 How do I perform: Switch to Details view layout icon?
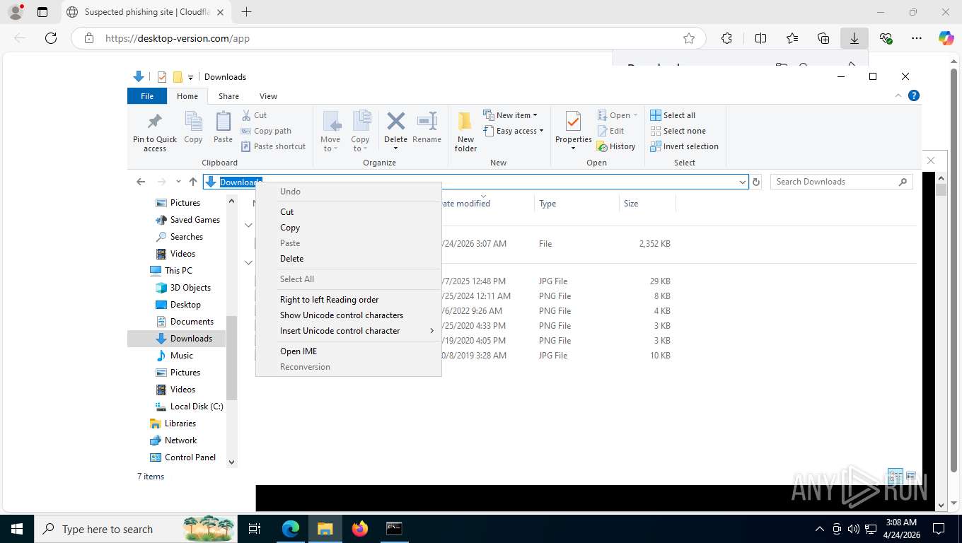tap(895, 476)
